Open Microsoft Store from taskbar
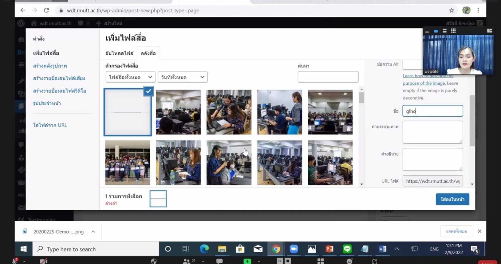501x264 pixels. (240, 249)
